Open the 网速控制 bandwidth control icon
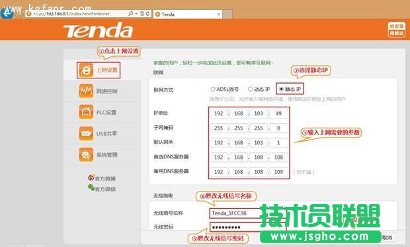This screenshot has width=410, height=247. point(86,91)
